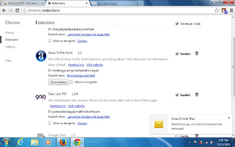Select Extensions in Chrome sidebar
Image resolution: width=235 pixels, height=147 pixels.
tap(12, 40)
